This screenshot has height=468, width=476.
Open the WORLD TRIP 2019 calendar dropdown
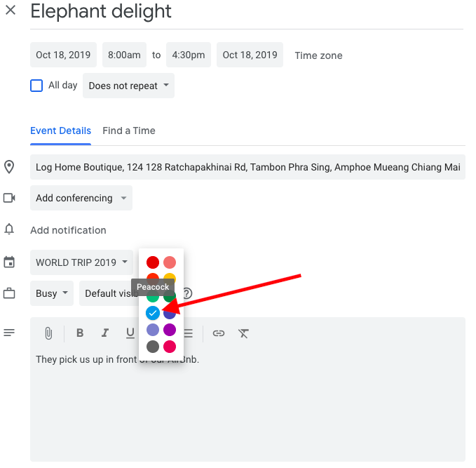81,262
